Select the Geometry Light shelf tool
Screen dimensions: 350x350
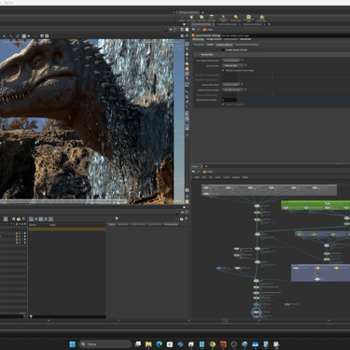click(x=223, y=19)
